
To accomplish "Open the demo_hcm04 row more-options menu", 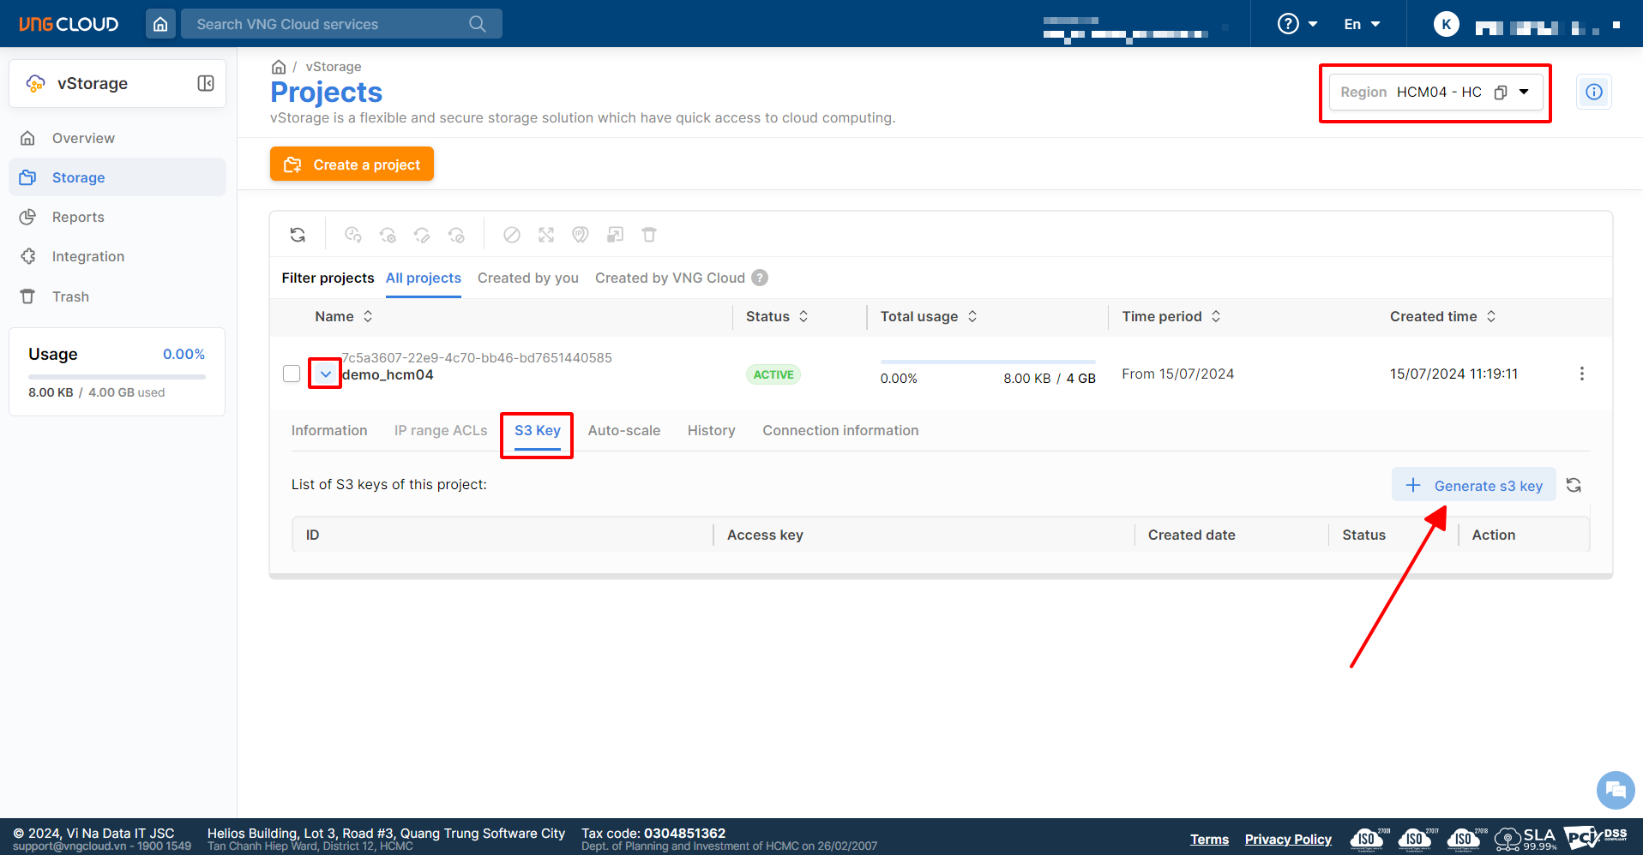I will [x=1581, y=374].
